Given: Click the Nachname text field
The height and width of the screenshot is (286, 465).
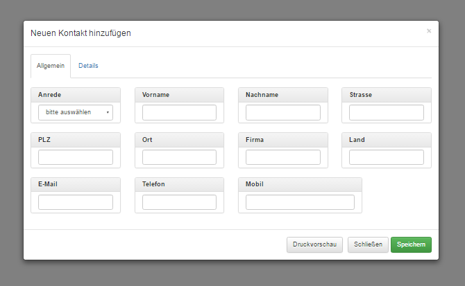Looking at the screenshot, I should click(282, 112).
